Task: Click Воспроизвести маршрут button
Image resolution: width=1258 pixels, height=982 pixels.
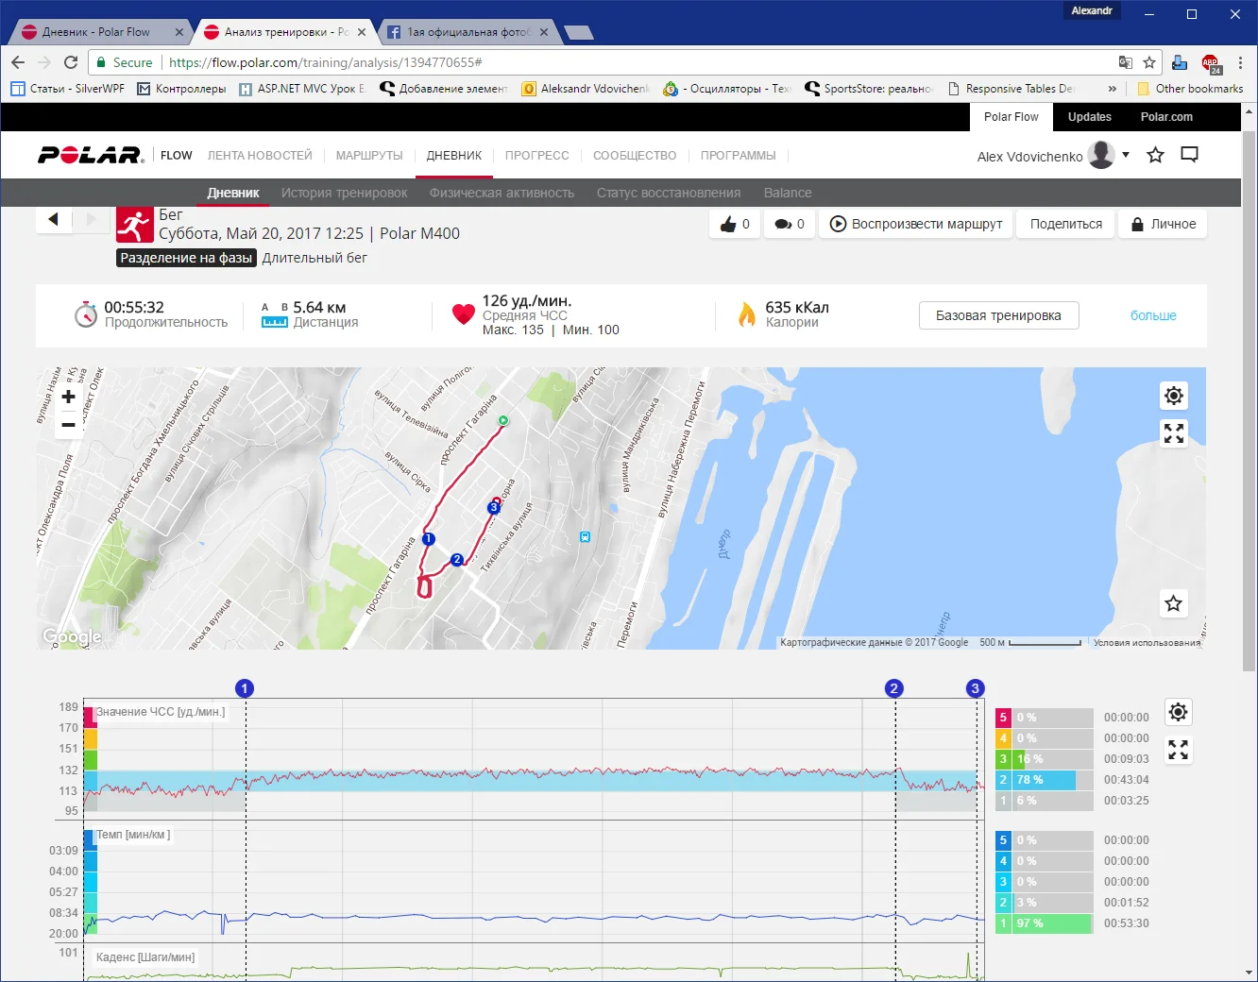Action: click(915, 225)
